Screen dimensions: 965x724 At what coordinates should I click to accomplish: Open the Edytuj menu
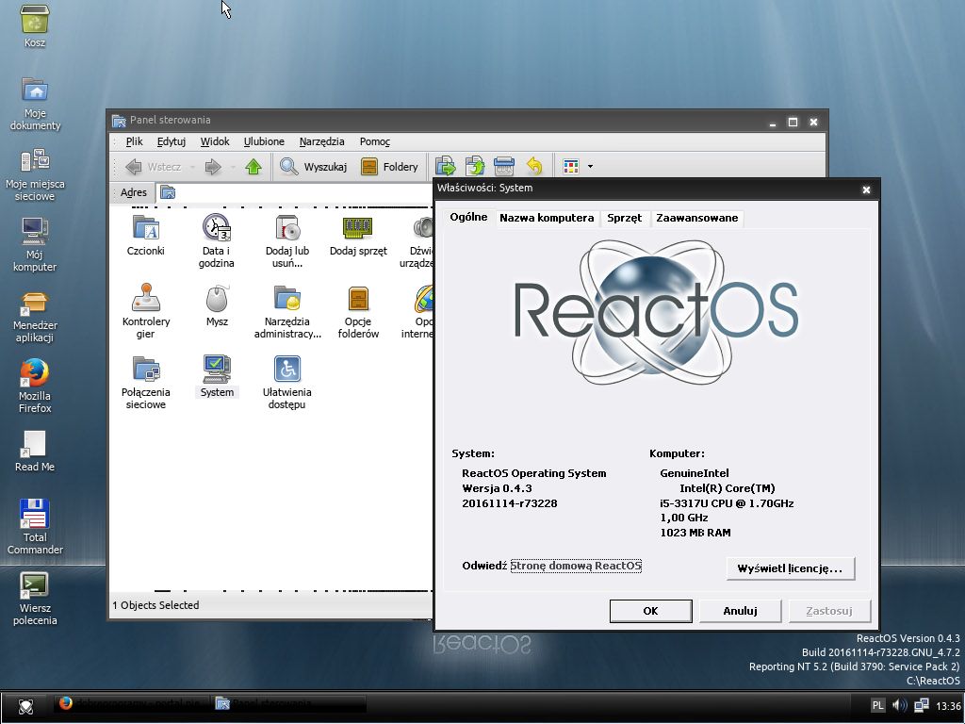(172, 141)
